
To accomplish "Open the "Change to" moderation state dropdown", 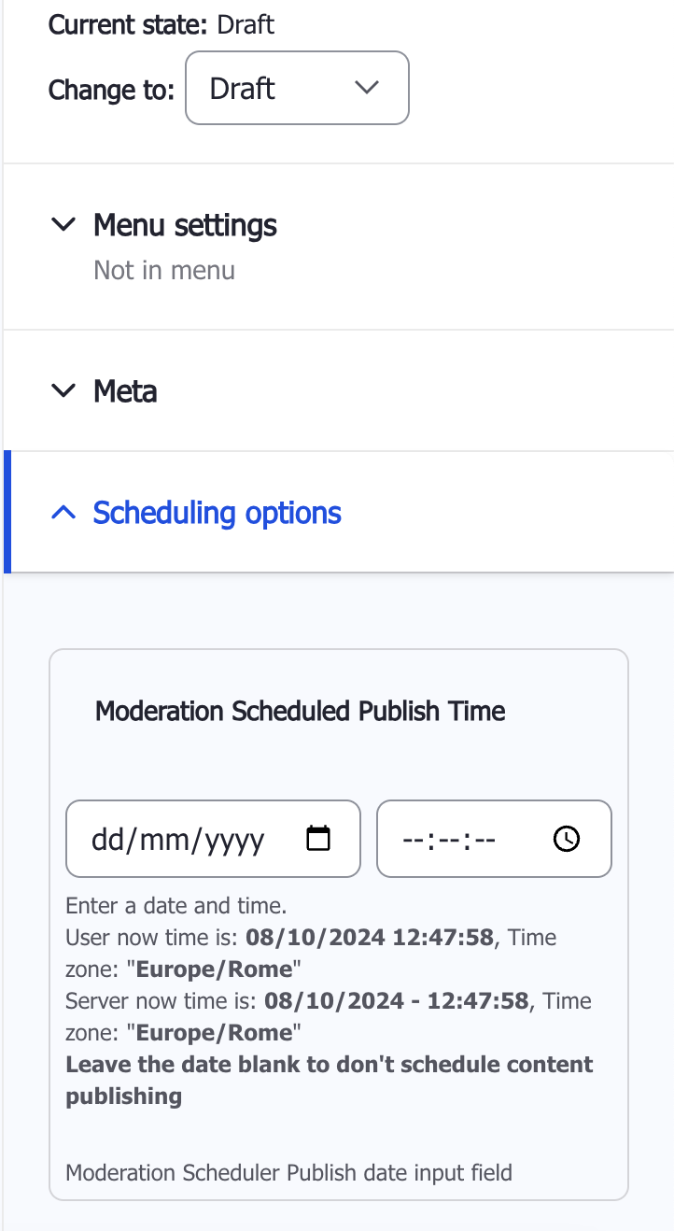I will tap(297, 88).
